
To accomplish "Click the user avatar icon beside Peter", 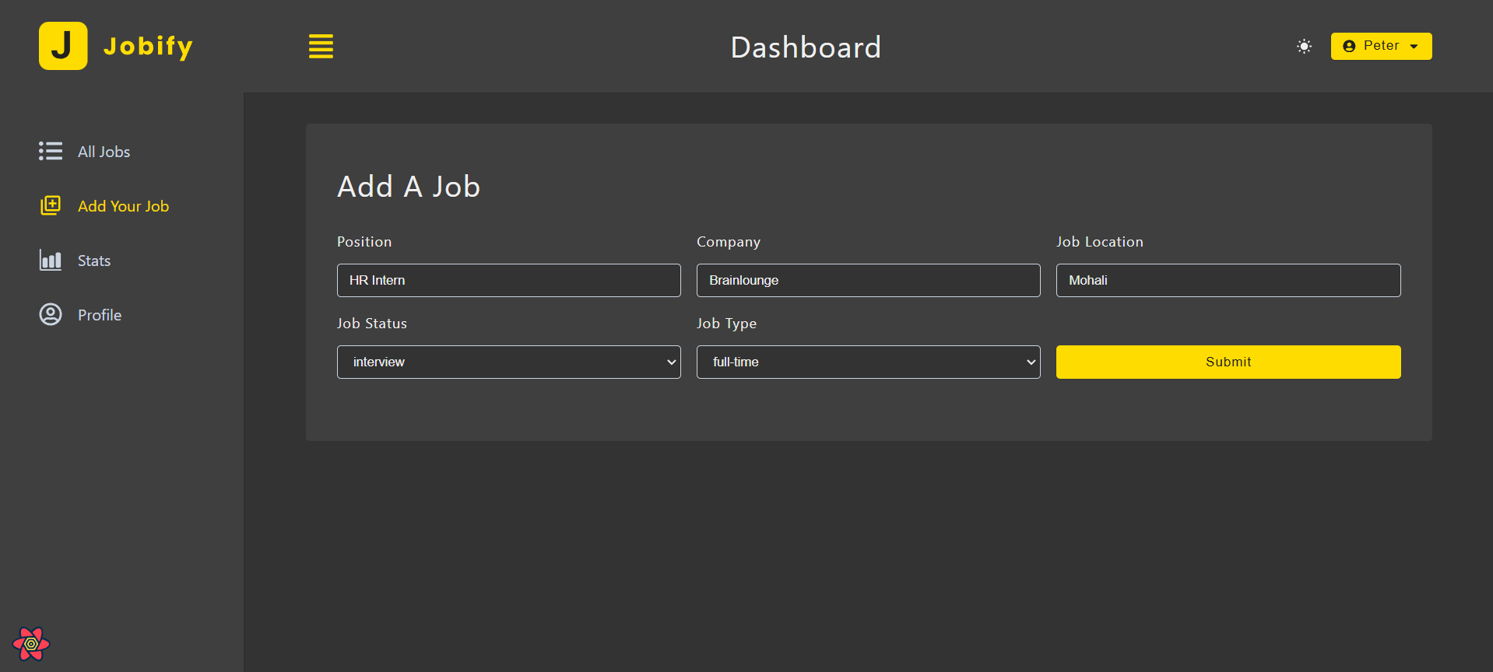I will click(1349, 46).
